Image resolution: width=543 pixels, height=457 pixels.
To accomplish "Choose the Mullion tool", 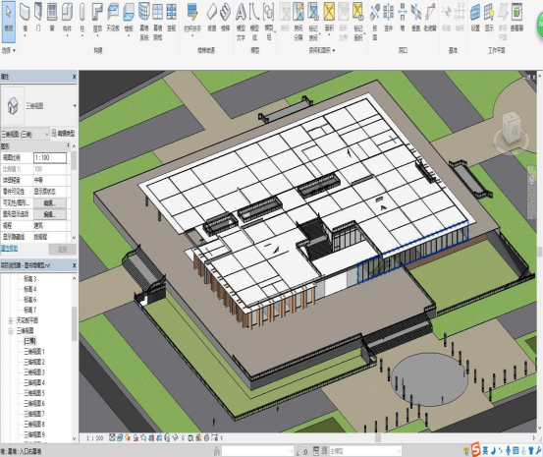I will pos(171,18).
